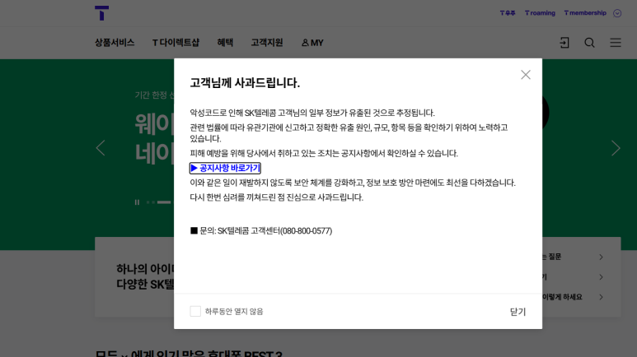The image size is (637, 357).
Task: Open the 혜택 menu
Action: click(225, 43)
